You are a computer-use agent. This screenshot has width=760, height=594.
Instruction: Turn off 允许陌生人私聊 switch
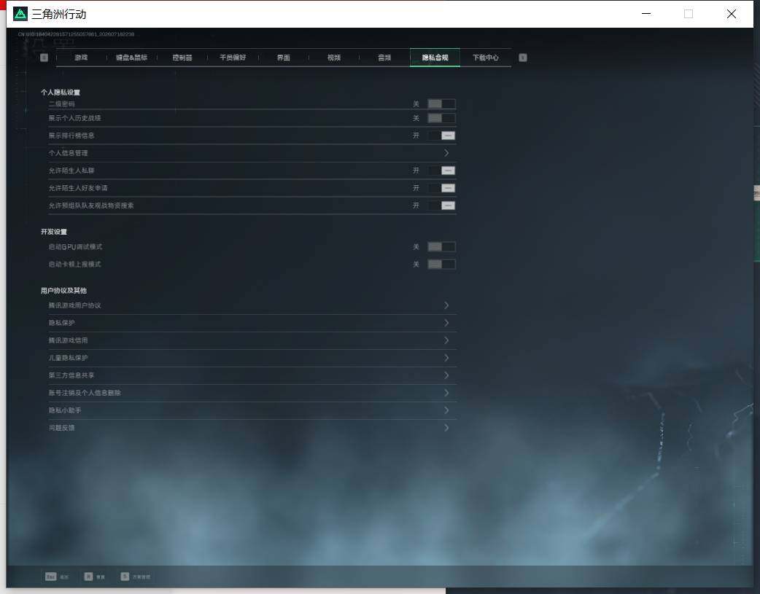(441, 171)
